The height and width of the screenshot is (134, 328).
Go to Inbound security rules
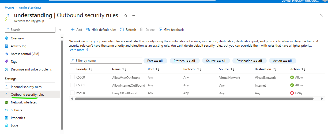click(26, 87)
